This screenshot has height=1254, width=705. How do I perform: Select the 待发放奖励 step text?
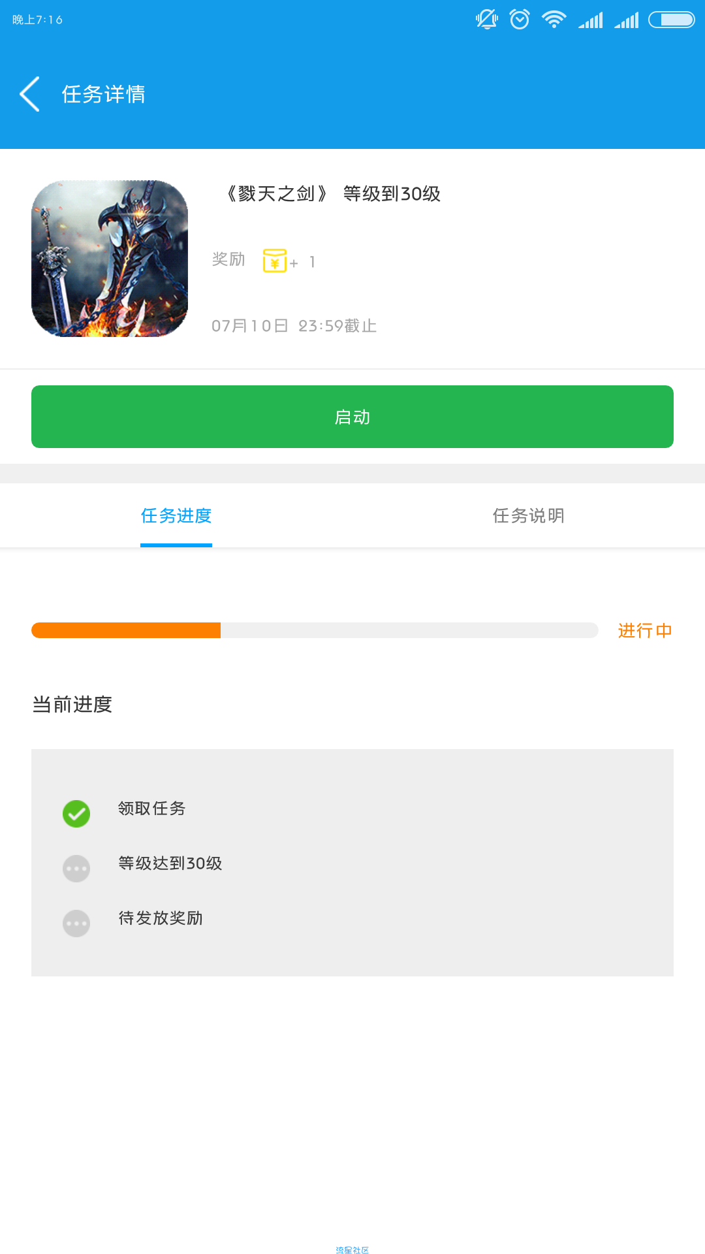[161, 918]
